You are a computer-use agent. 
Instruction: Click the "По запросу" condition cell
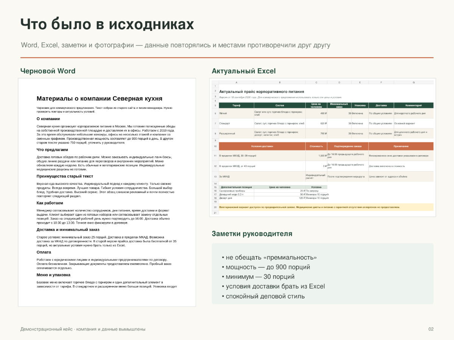pyautogui.click(x=316, y=191)
